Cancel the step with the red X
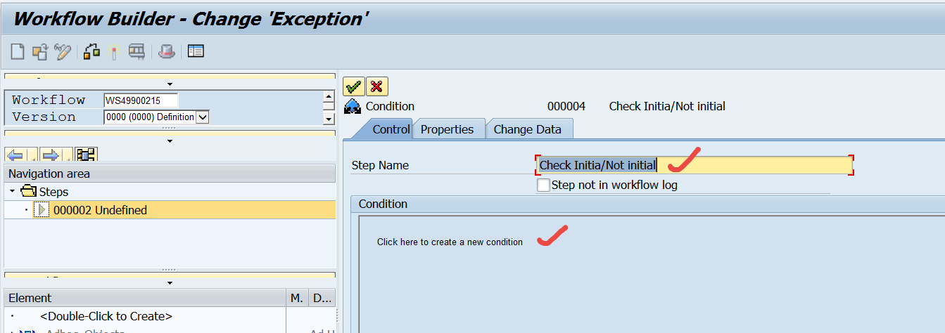This screenshot has height=333, width=945. tap(377, 86)
